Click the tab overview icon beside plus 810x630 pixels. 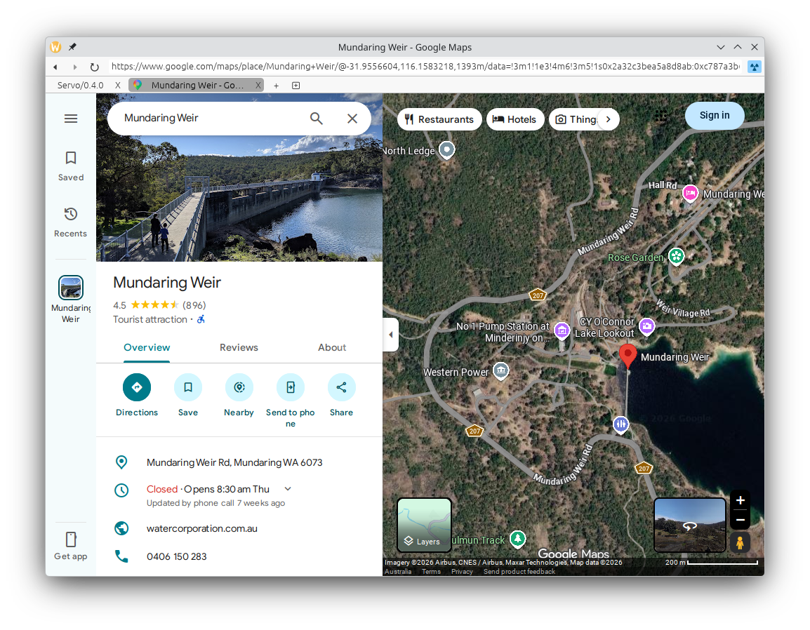(x=296, y=86)
